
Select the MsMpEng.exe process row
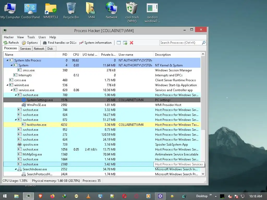point(102,154)
